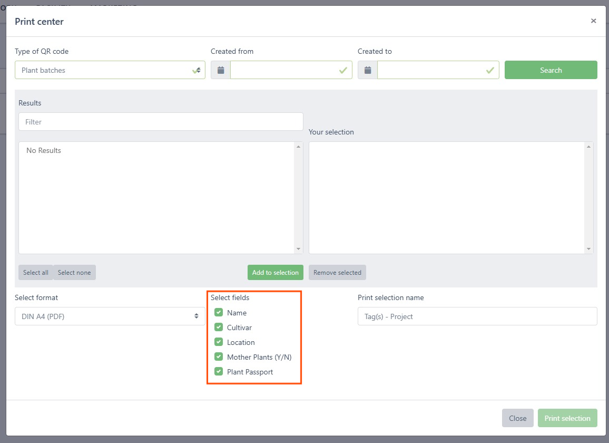Click the Remove selected button

337,273
